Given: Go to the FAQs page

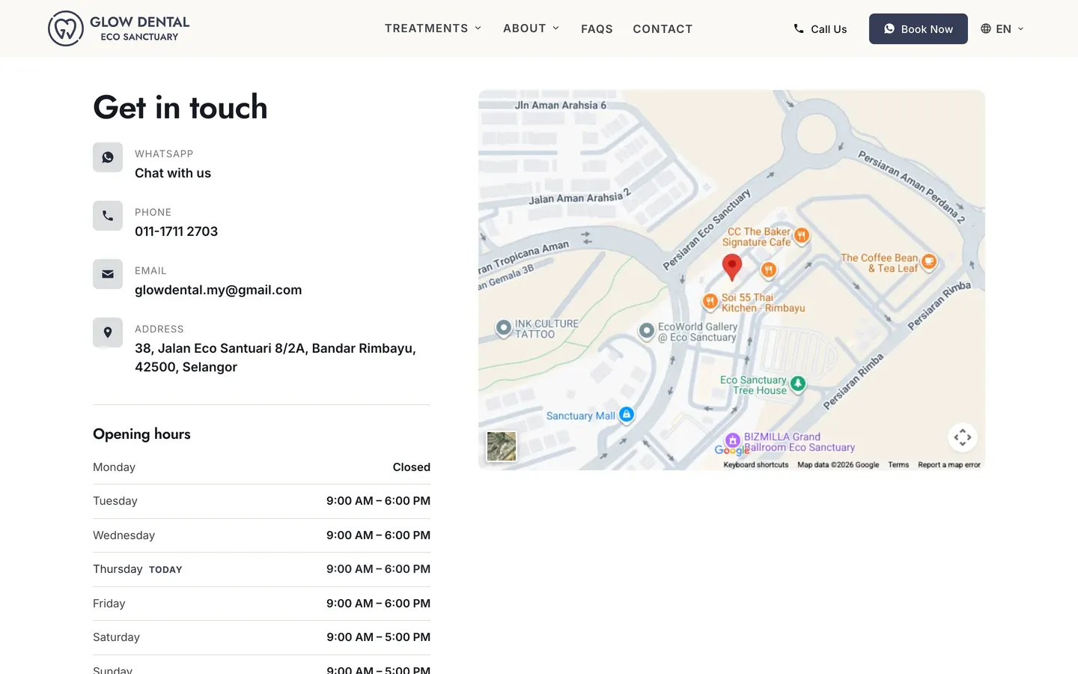Looking at the screenshot, I should tap(597, 28).
